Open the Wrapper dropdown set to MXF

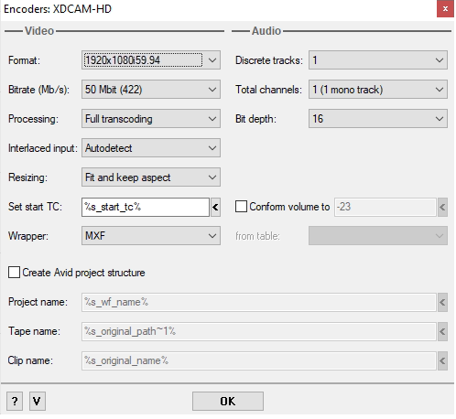coord(151,236)
